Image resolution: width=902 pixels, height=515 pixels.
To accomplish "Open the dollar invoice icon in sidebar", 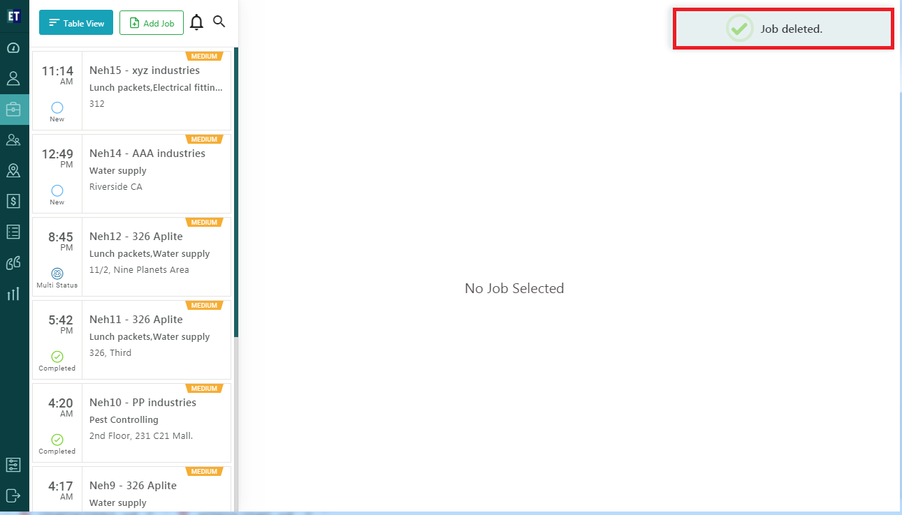I will point(13,201).
